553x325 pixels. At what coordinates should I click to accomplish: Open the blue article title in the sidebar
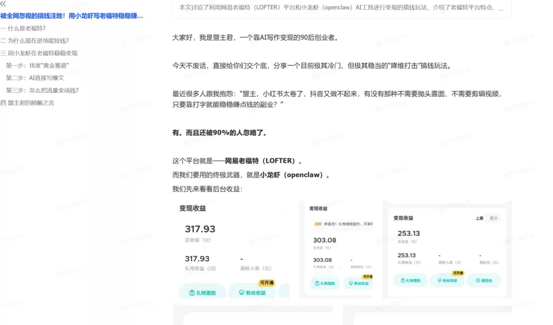70,16
